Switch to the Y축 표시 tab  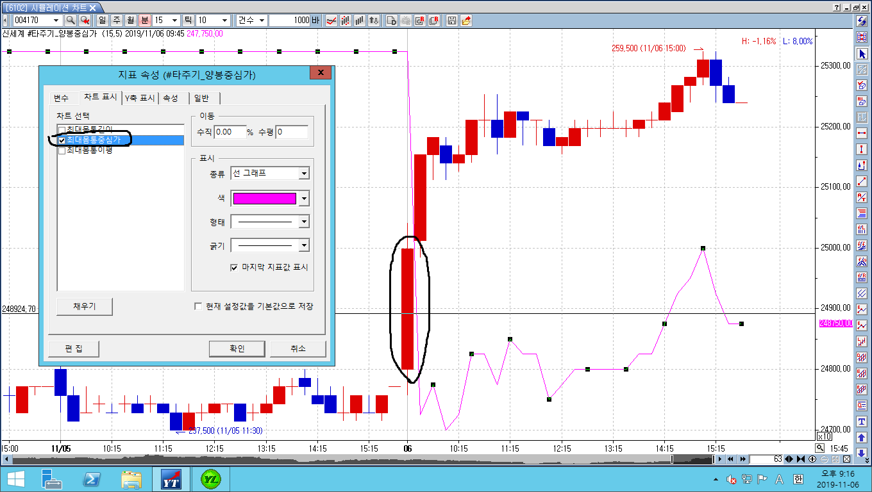pyautogui.click(x=139, y=98)
